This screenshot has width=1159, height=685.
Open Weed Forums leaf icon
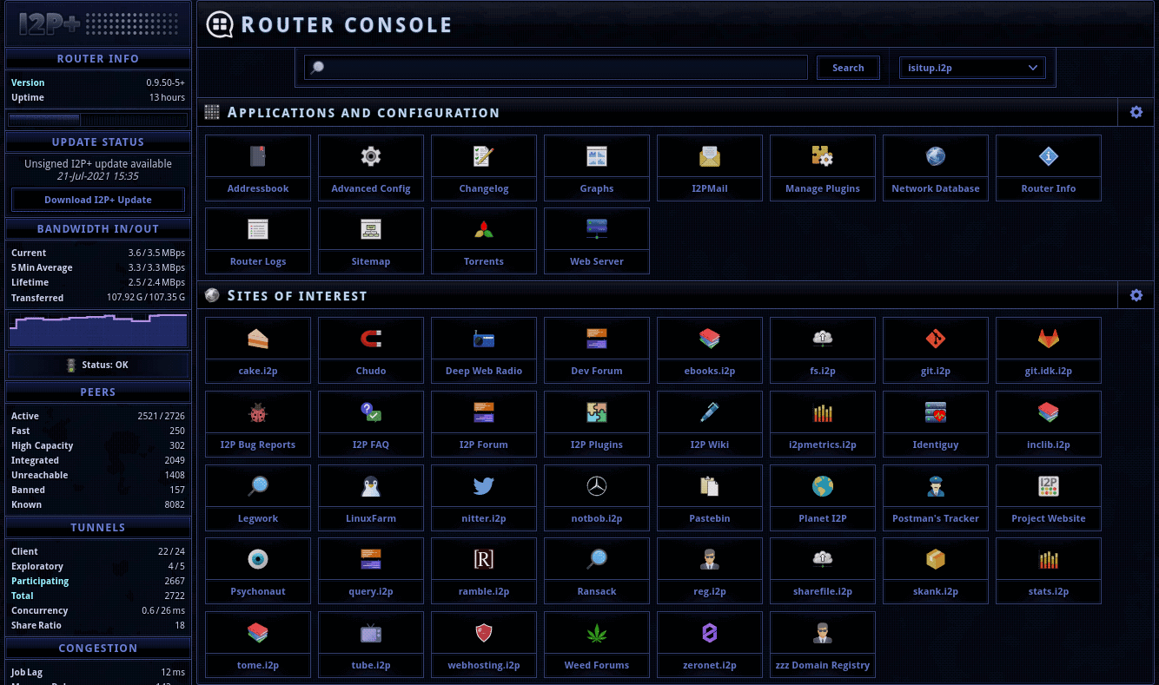[x=597, y=633]
